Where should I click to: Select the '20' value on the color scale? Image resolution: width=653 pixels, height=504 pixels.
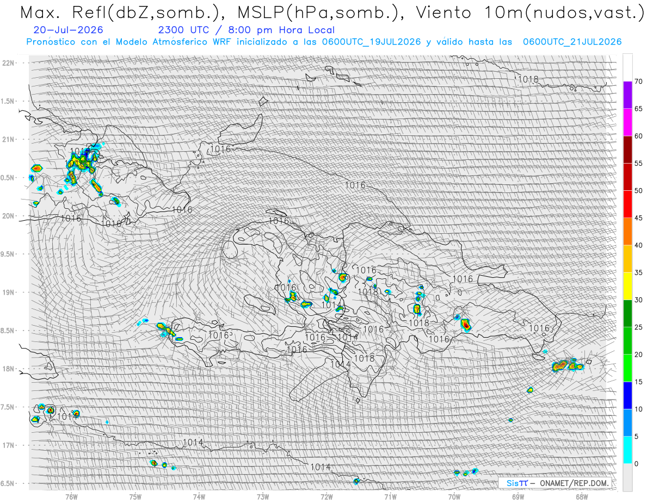pyautogui.click(x=638, y=354)
